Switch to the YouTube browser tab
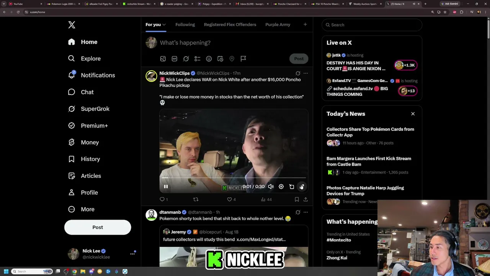The height and width of the screenshot is (276, 490). click(x=25, y=4)
